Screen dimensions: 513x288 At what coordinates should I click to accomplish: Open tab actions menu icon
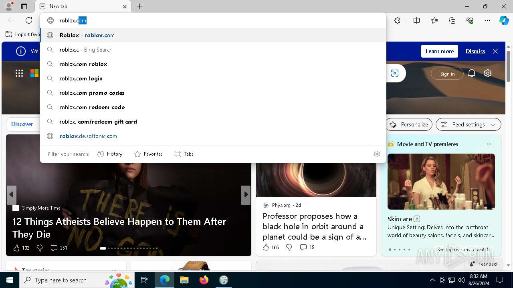click(24, 6)
